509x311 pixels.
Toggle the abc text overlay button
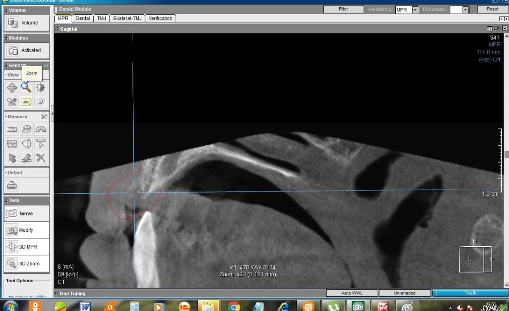click(x=26, y=102)
